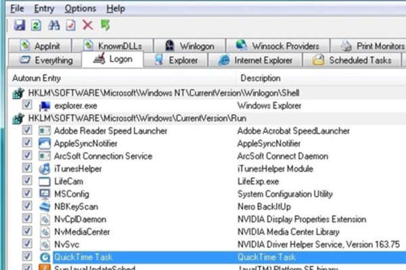Uncheck the MSConfig checkbox
Viewport: 406px width, 270px height.
pyautogui.click(x=27, y=193)
